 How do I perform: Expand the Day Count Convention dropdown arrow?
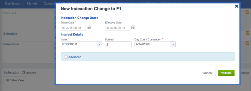coord(173,44)
